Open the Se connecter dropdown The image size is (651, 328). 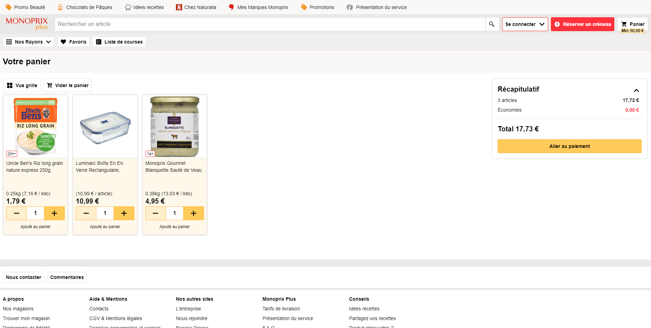pyautogui.click(x=525, y=24)
